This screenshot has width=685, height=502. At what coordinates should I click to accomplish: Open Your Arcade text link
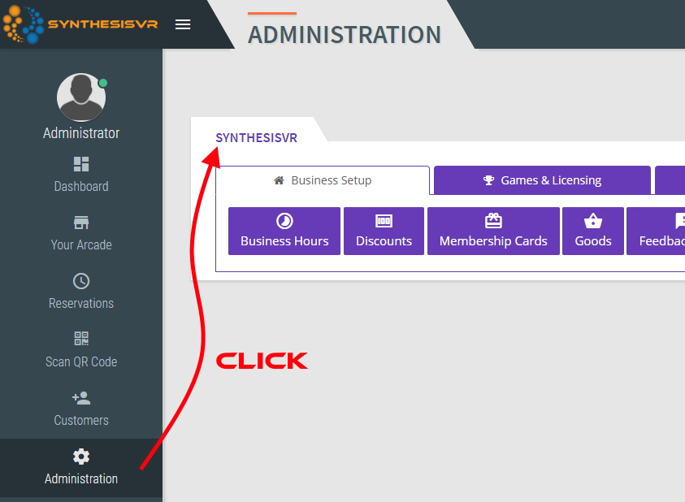pos(81,245)
